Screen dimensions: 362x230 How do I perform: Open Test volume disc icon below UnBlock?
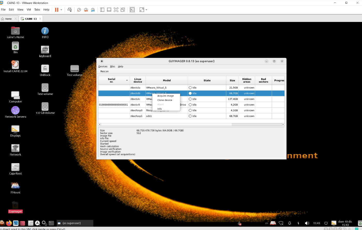point(45,89)
